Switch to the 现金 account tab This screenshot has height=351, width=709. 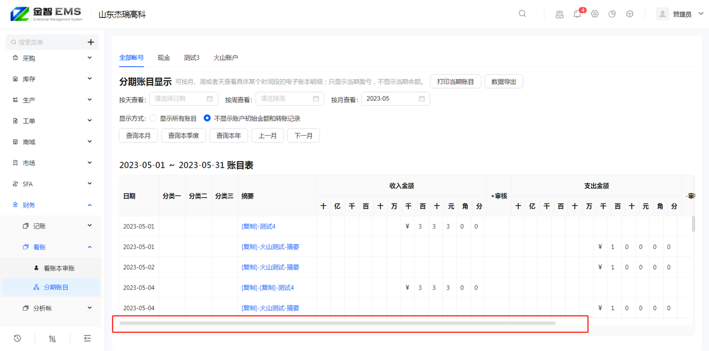tap(163, 58)
